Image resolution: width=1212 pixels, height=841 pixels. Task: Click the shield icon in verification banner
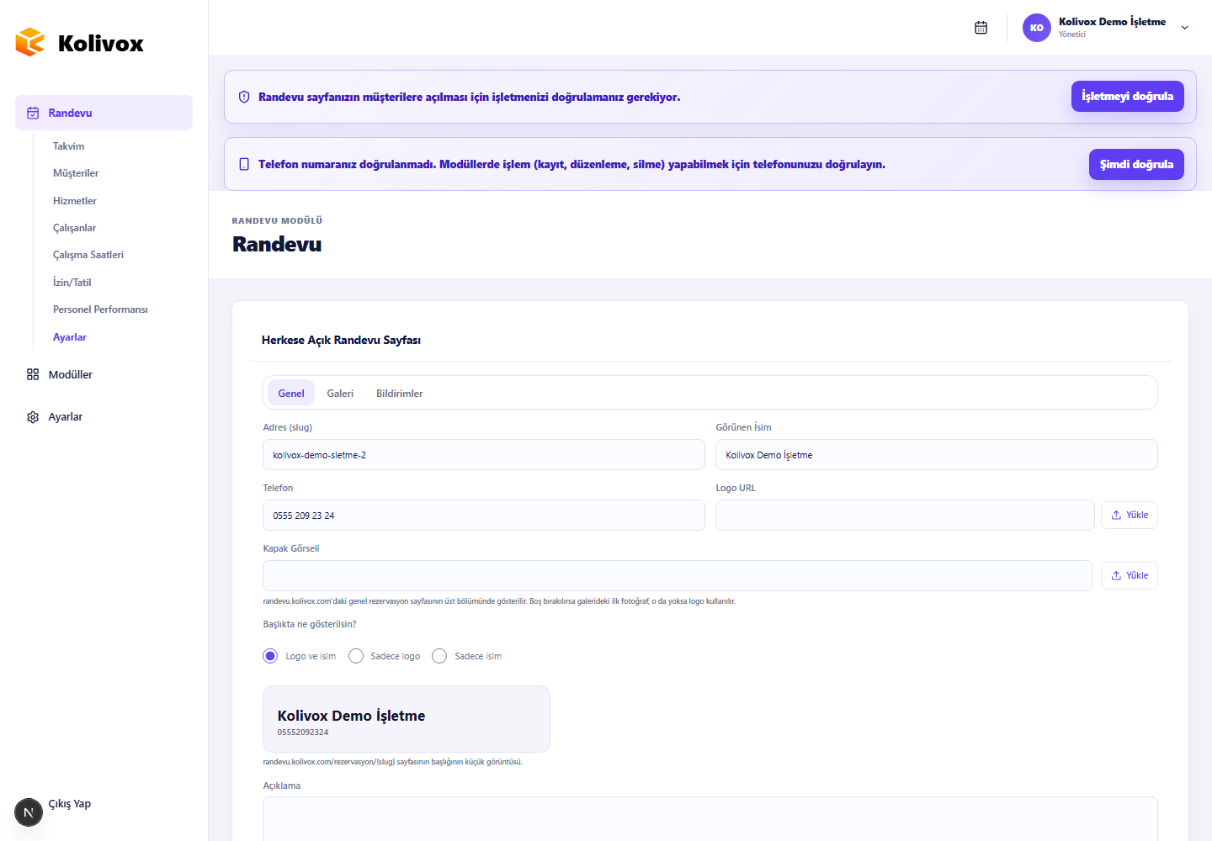(244, 97)
